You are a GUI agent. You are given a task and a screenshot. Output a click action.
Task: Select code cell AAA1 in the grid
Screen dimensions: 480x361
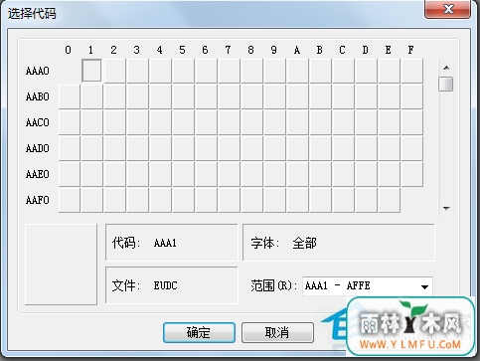tap(91, 71)
